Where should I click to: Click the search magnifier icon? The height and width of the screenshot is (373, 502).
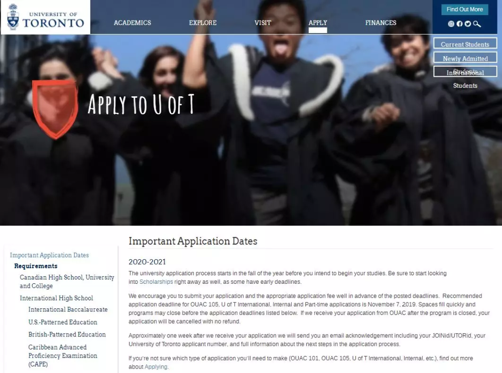pyautogui.click(x=477, y=24)
